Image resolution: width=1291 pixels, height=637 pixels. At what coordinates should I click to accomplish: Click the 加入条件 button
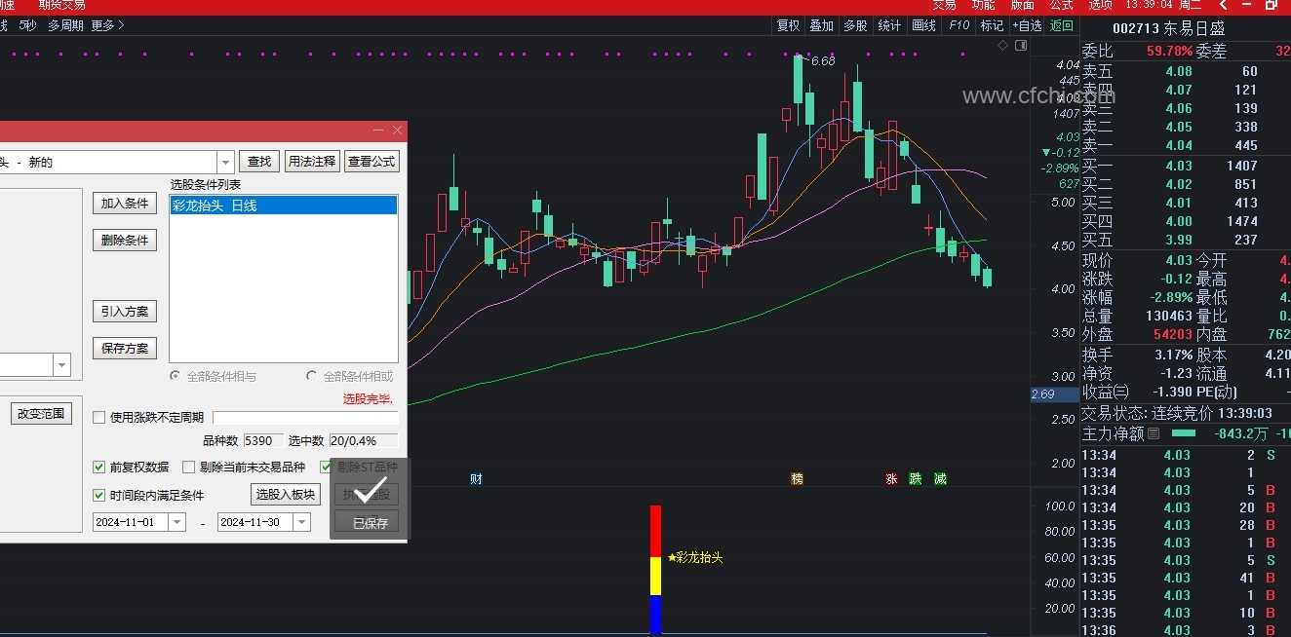pyautogui.click(x=126, y=203)
